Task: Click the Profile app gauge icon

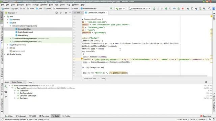Action: point(174,8)
